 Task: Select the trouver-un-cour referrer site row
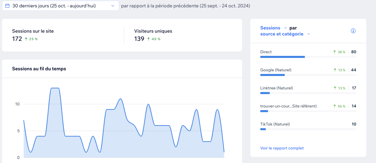pyautogui.click(x=288, y=106)
